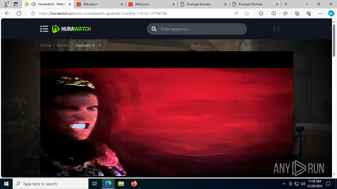
Task: Reload the page with refresh icon
Action: tap(19, 13)
